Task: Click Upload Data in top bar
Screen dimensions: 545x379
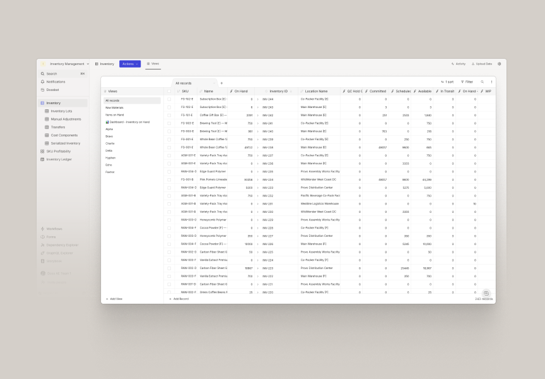Action: coord(482,64)
